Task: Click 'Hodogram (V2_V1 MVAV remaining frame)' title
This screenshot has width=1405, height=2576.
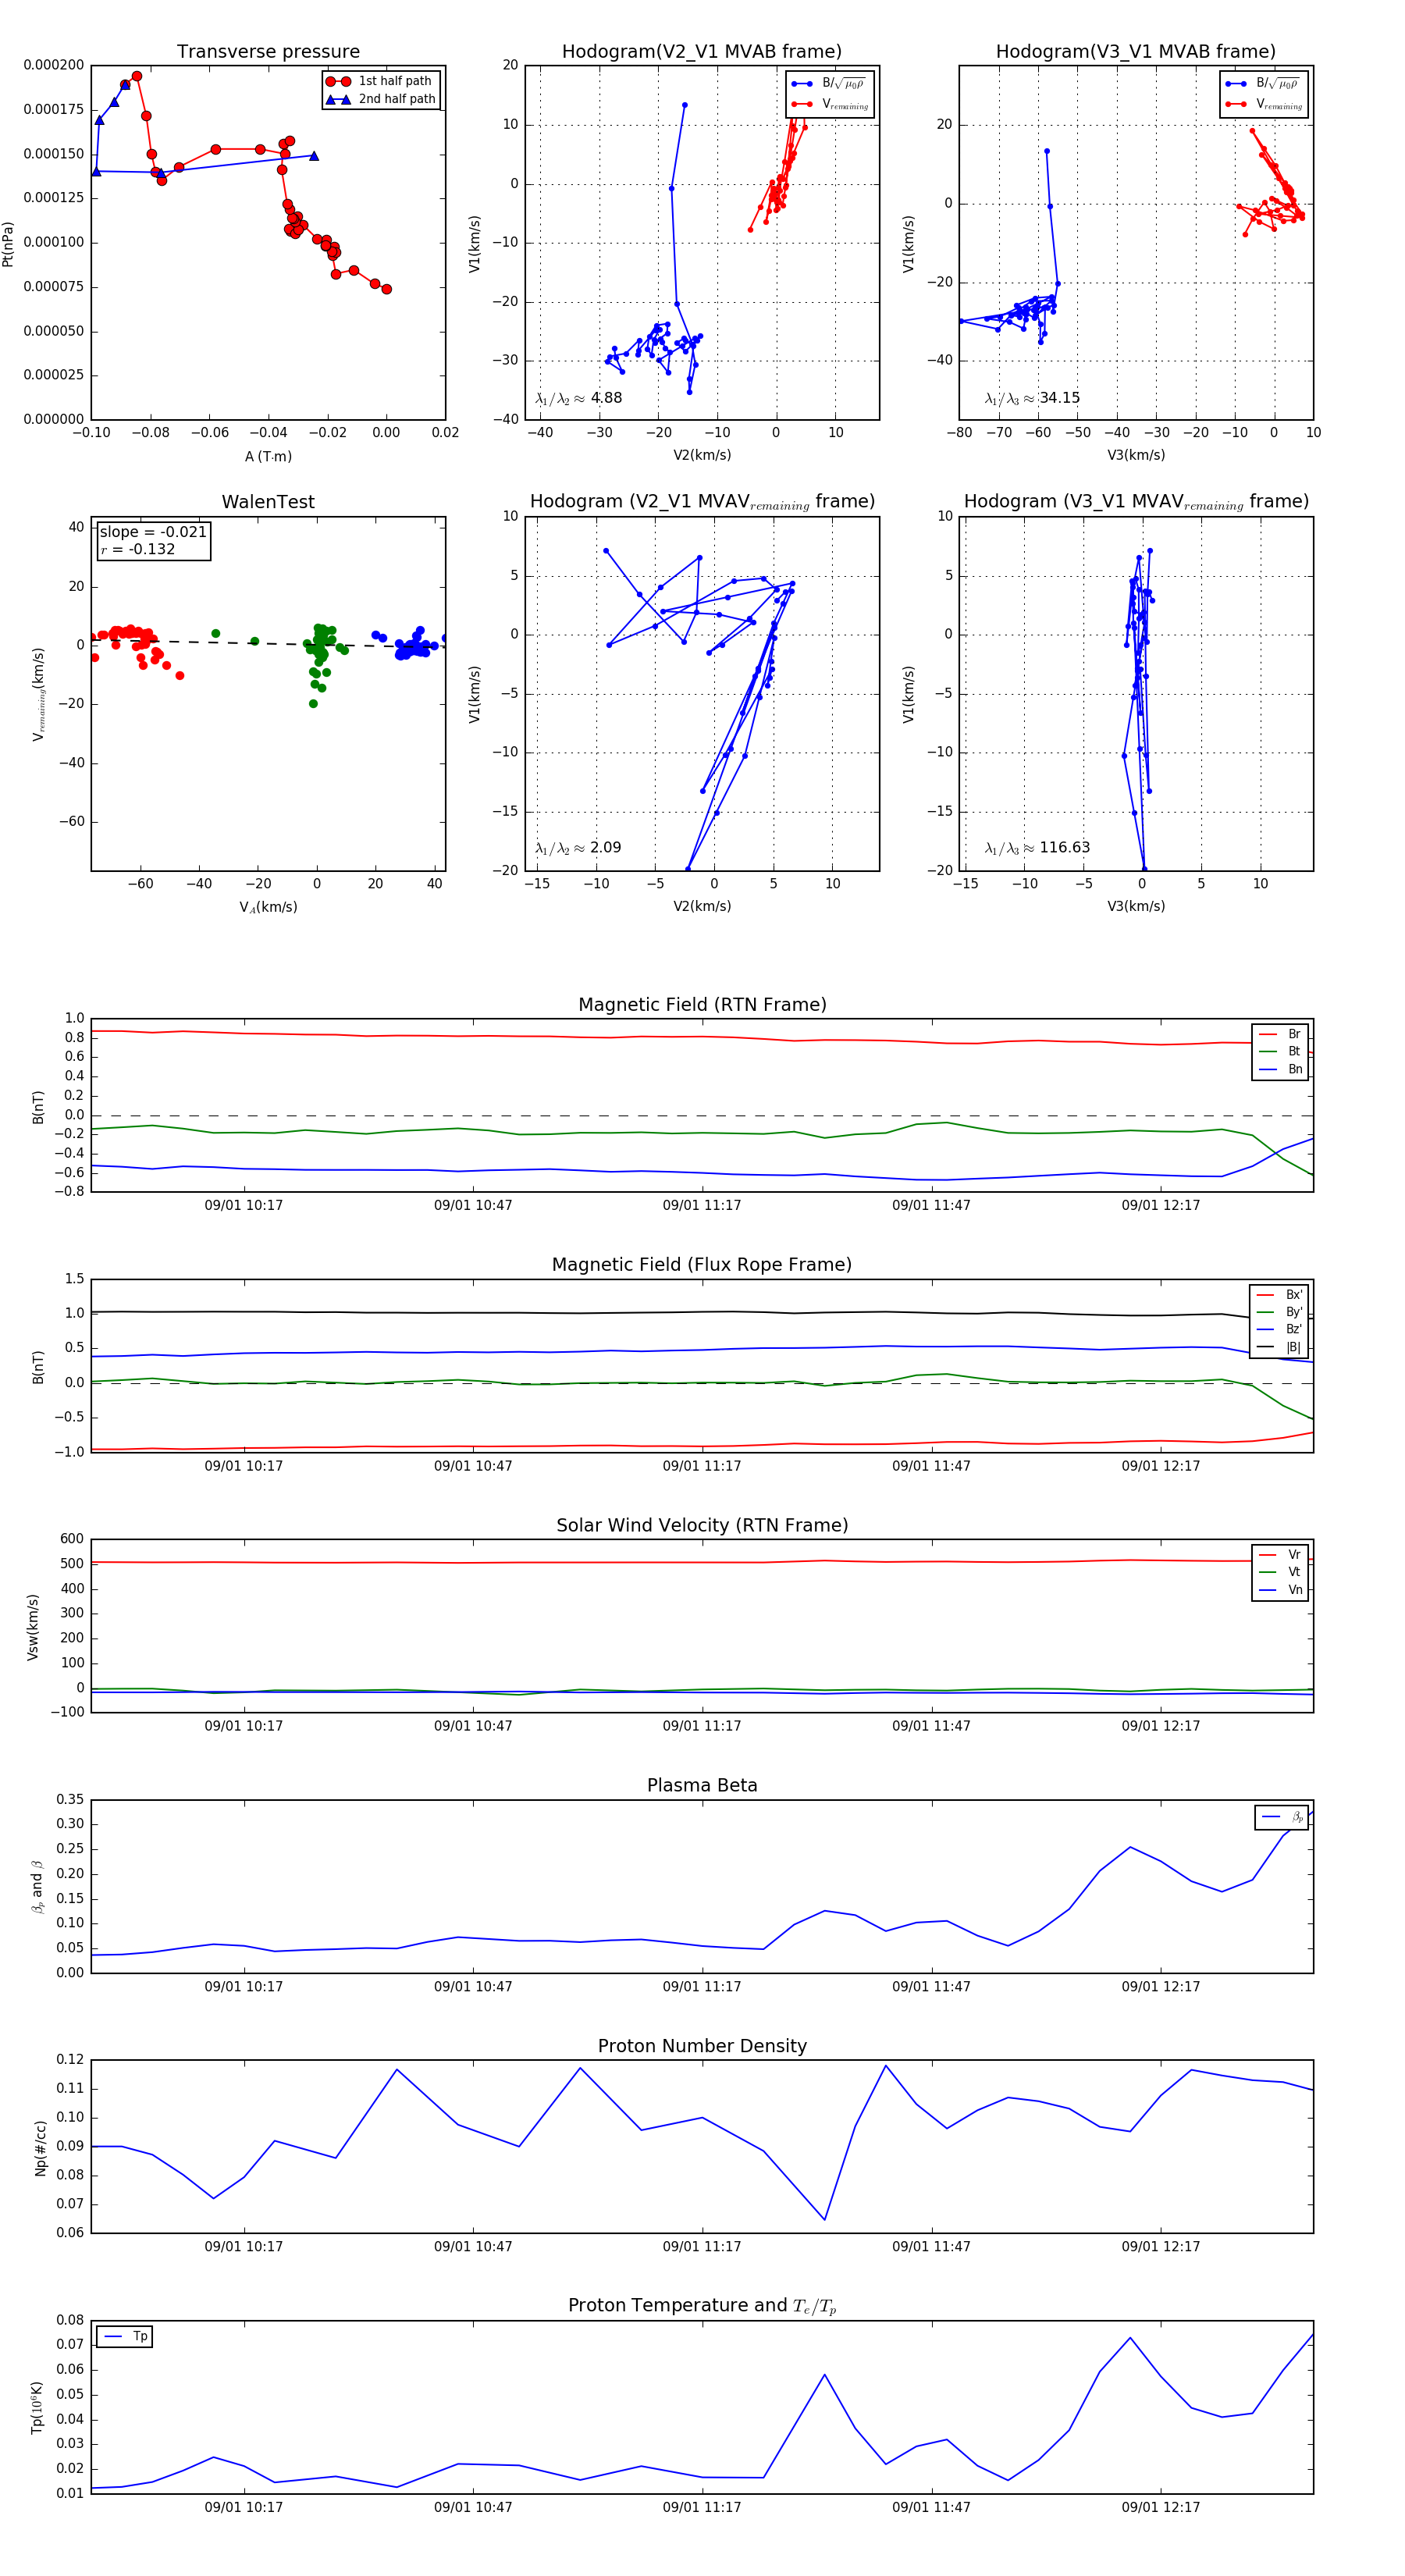Action: (702, 502)
